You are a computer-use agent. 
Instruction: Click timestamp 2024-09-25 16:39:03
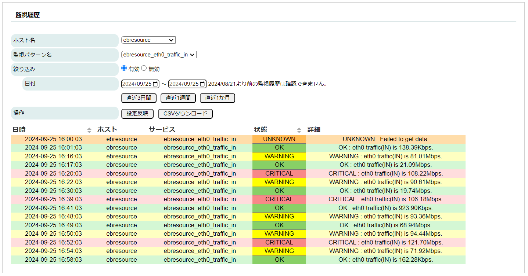(x=53, y=199)
